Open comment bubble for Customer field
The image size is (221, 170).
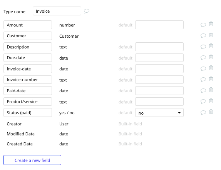click(x=203, y=35)
